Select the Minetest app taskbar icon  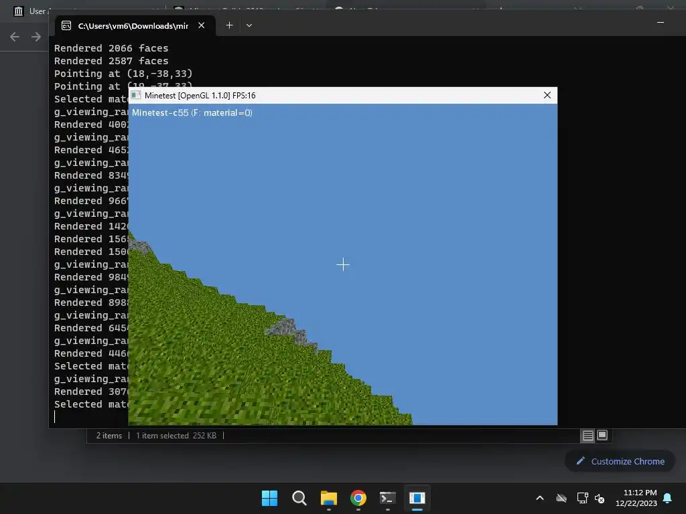[x=417, y=498]
